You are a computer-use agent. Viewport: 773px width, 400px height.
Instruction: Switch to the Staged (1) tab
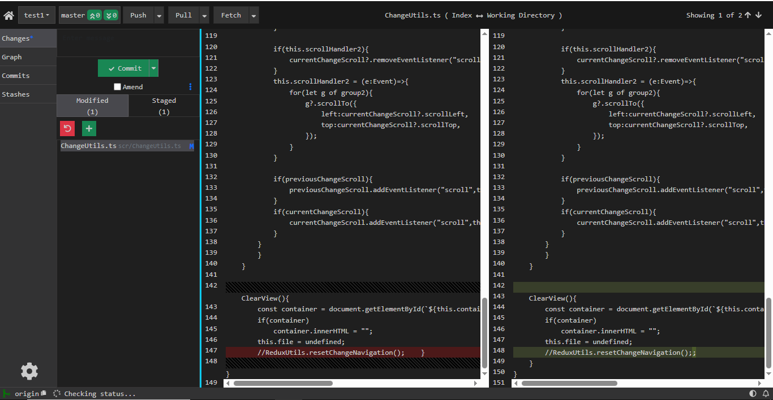(164, 106)
